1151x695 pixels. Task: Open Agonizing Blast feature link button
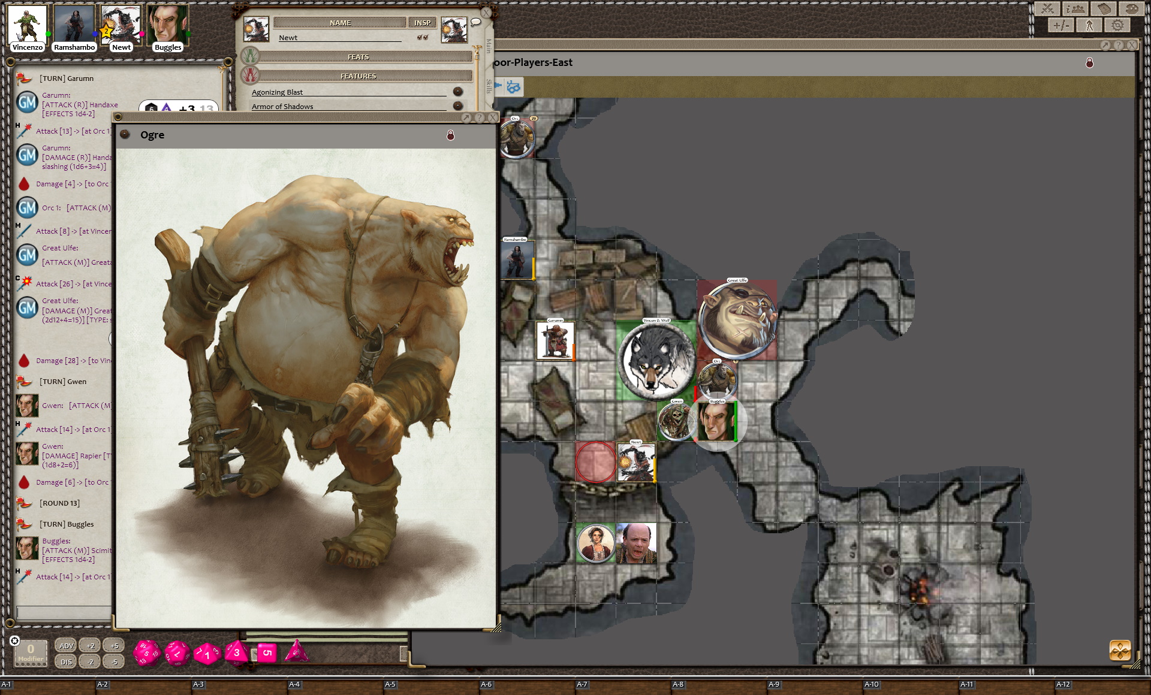[458, 92]
